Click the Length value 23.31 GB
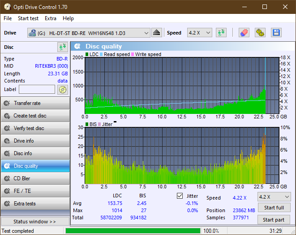The image size is (296, 235). (58, 74)
